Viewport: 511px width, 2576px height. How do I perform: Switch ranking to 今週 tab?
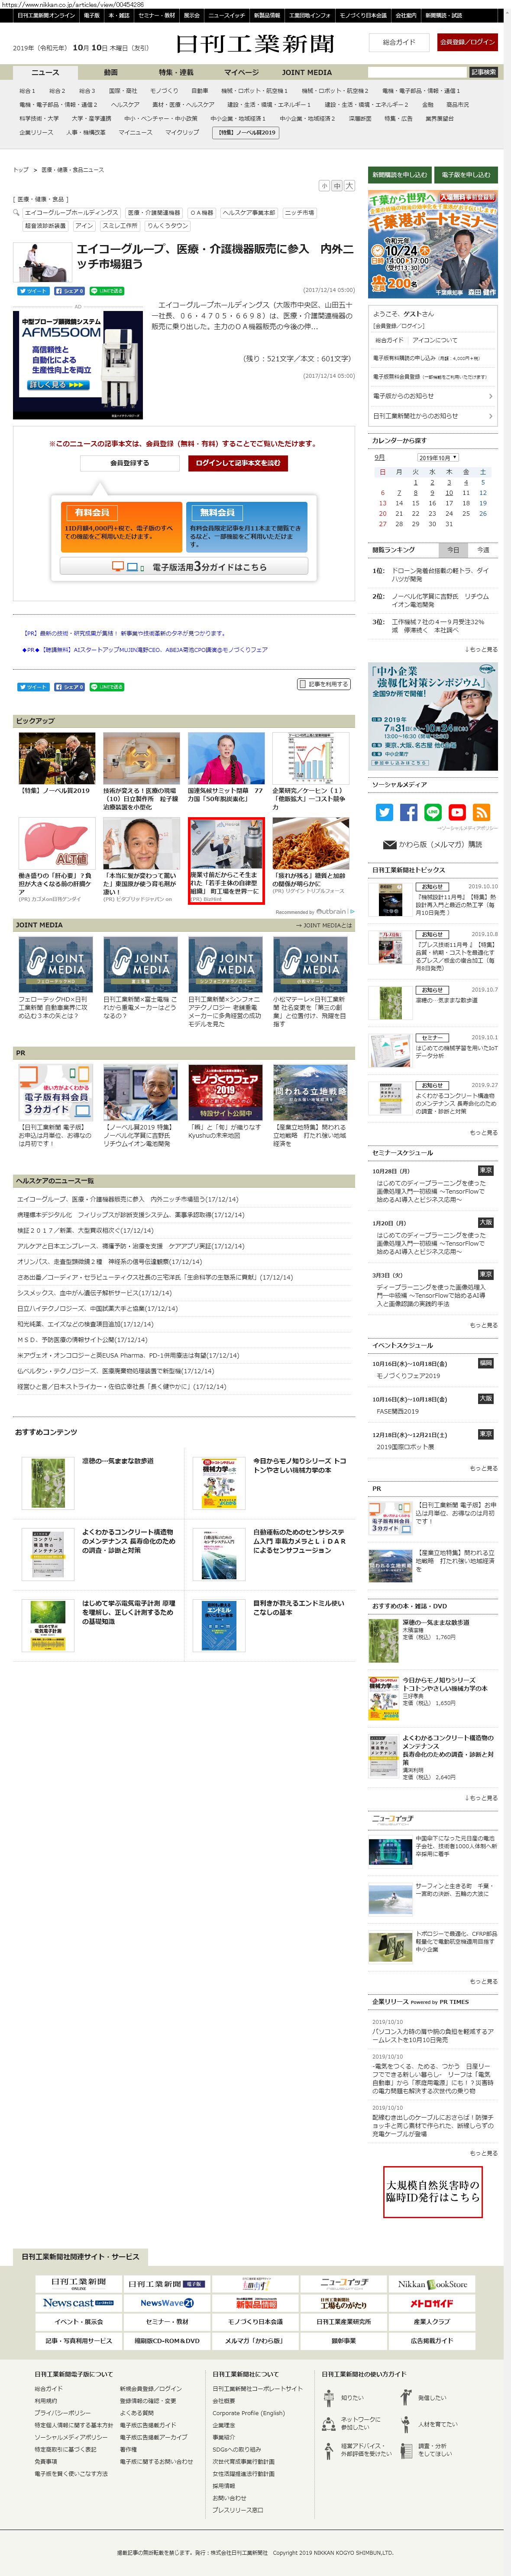pyautogui.click(x=483, y=550)
